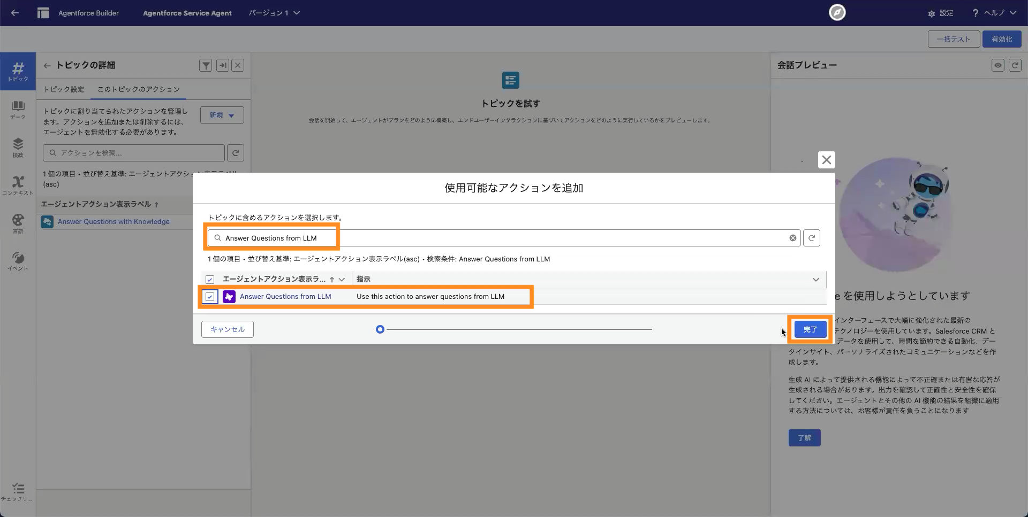Refresh the 会話プレビュー panel
Viewport: 1028px width, 517px height.
(1015, 65)
